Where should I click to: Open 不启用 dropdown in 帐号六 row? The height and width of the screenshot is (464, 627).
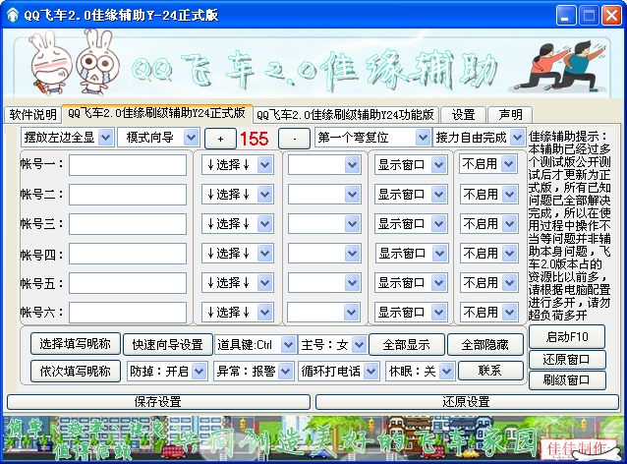point(488,312)
